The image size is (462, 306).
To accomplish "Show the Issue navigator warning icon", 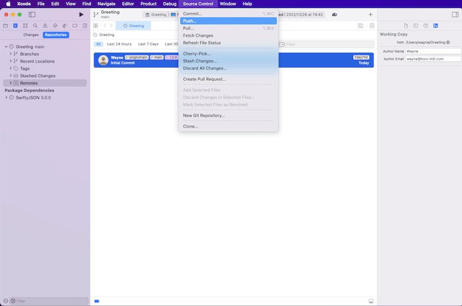I will (45, 26).
